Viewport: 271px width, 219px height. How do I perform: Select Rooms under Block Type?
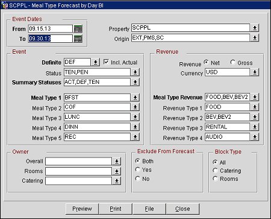point(215,179)
